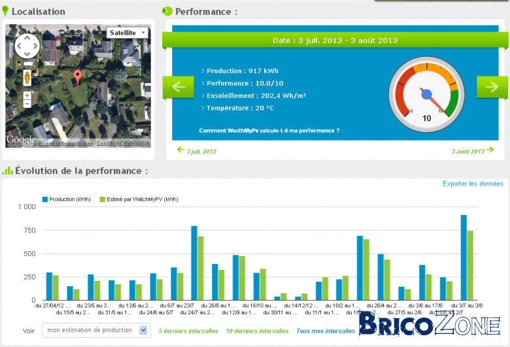Click the green next period arrow button

[x=492, y=87]
